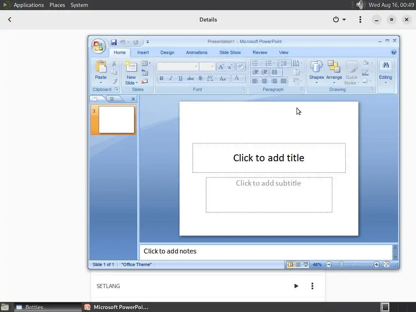Apply strikethrough formatting
This screenshot has width=416, height=312.
190,78
